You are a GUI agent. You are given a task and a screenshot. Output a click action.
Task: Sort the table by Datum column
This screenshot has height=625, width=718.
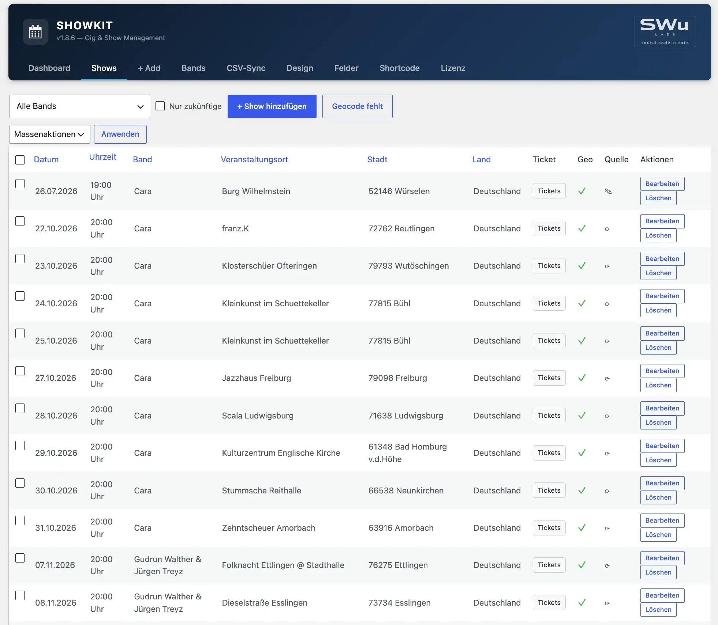click(x=46, y=159)
